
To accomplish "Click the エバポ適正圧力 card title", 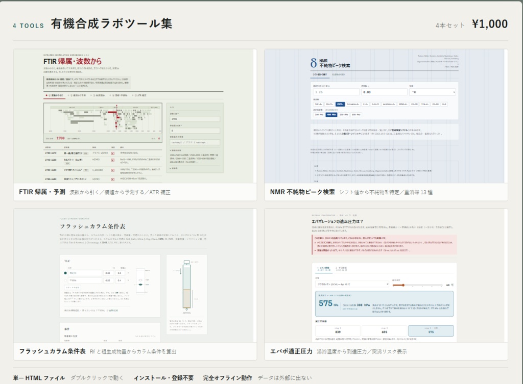I will coord(291,351).
